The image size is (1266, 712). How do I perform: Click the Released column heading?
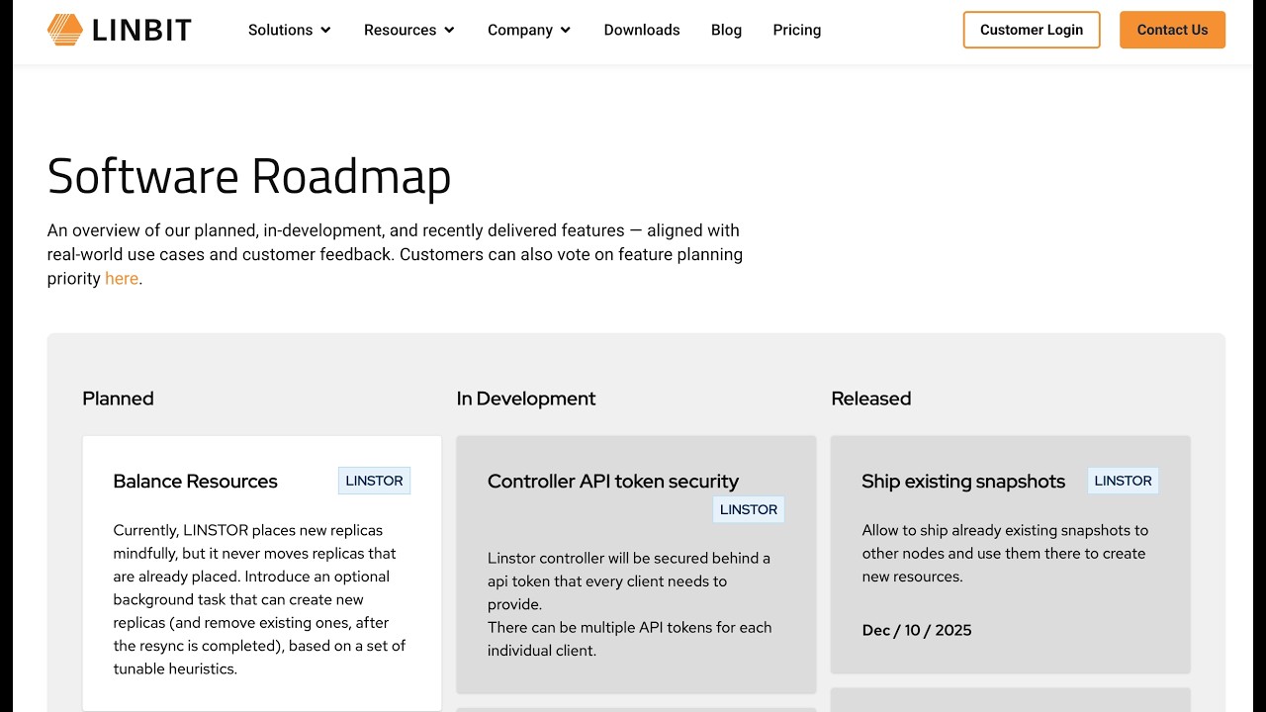[871, 399]
